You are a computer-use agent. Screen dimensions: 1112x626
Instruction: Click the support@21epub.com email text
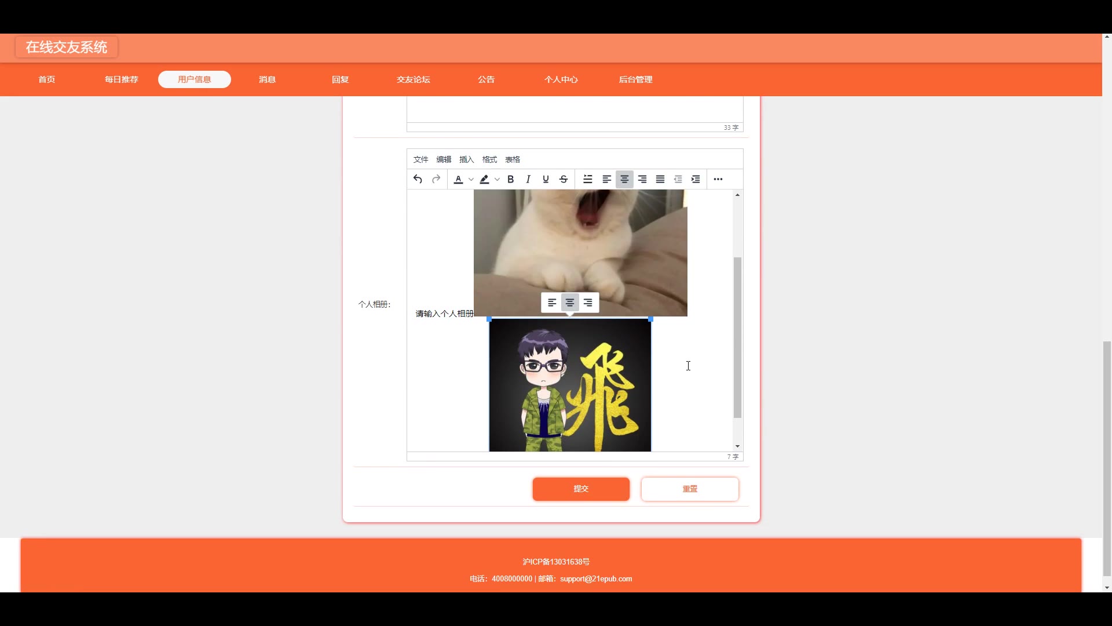596,578
